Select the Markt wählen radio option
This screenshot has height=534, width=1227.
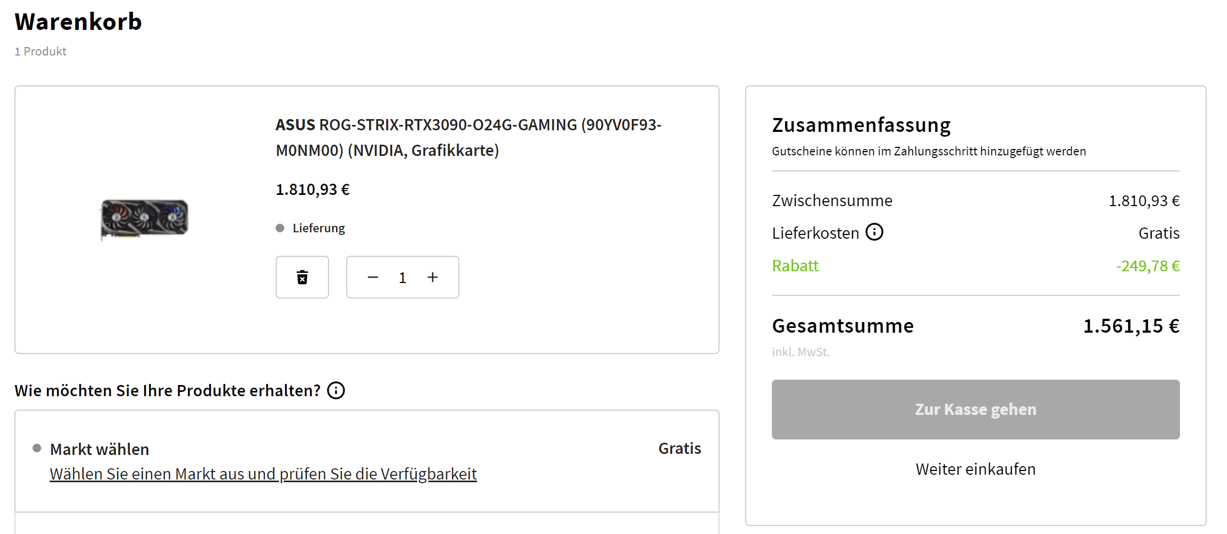(37, 448)
